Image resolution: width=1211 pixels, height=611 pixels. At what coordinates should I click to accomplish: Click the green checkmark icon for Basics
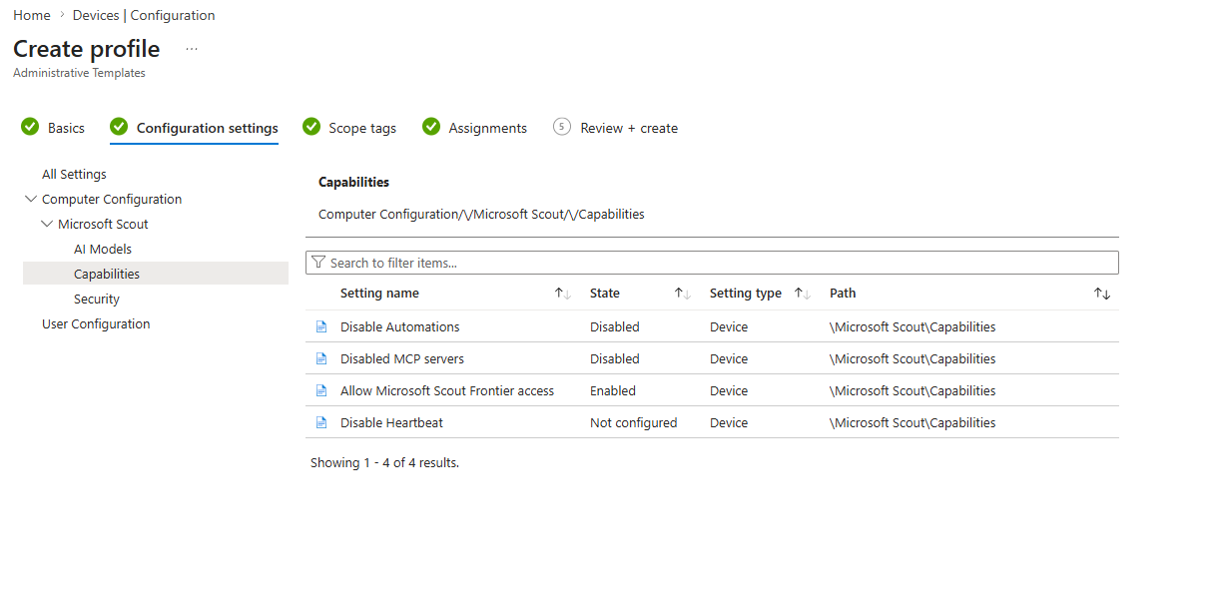point(30,127)
